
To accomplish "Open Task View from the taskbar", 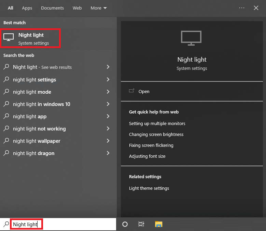I will 141,224.
